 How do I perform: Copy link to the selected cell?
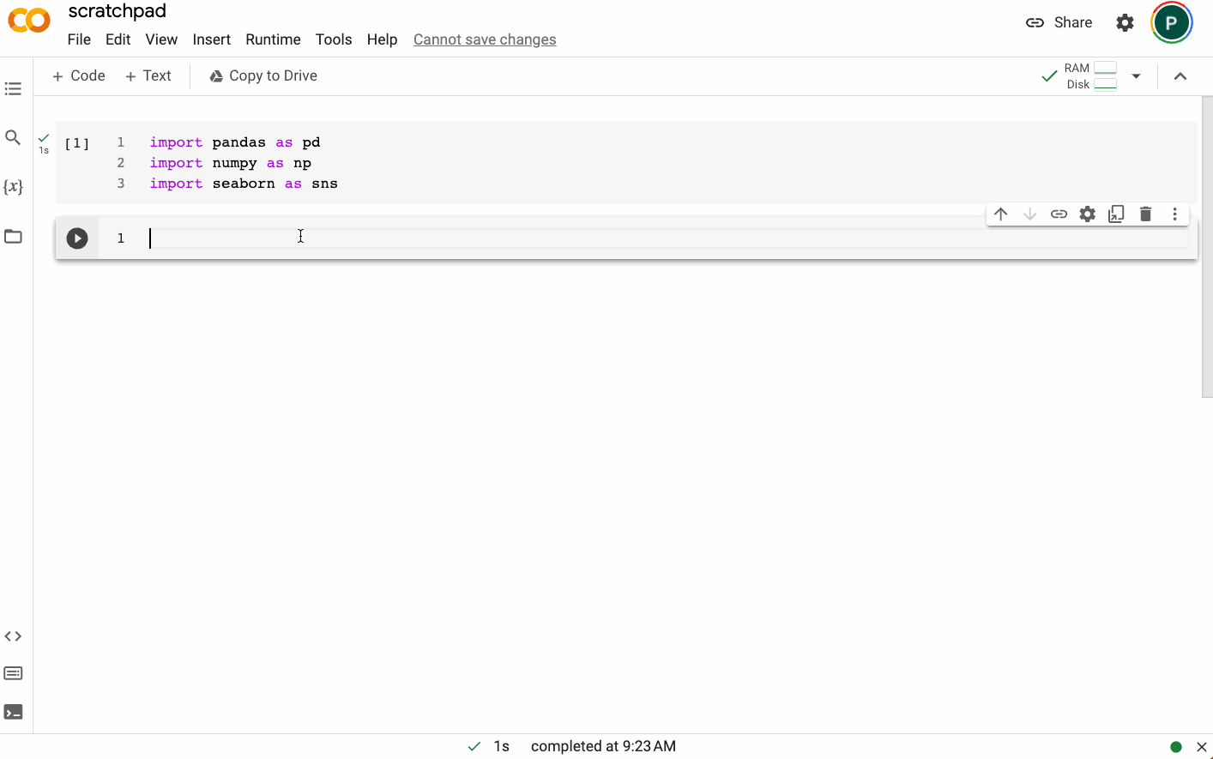pos(1059,214)
